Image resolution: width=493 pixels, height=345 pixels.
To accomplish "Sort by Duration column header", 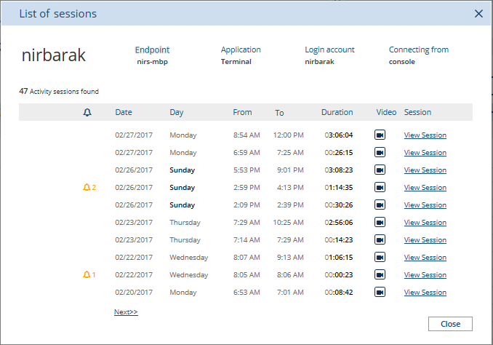I will pos(337,113).
